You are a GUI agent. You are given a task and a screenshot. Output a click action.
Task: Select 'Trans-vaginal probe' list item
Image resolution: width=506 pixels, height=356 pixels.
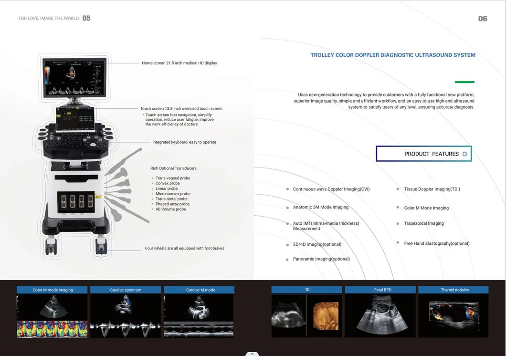173,178
